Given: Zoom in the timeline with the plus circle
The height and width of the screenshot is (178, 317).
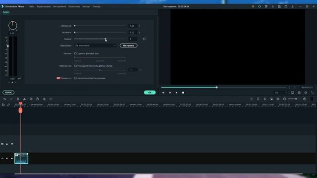Looking at the screenshot, I should coord(305,99).
